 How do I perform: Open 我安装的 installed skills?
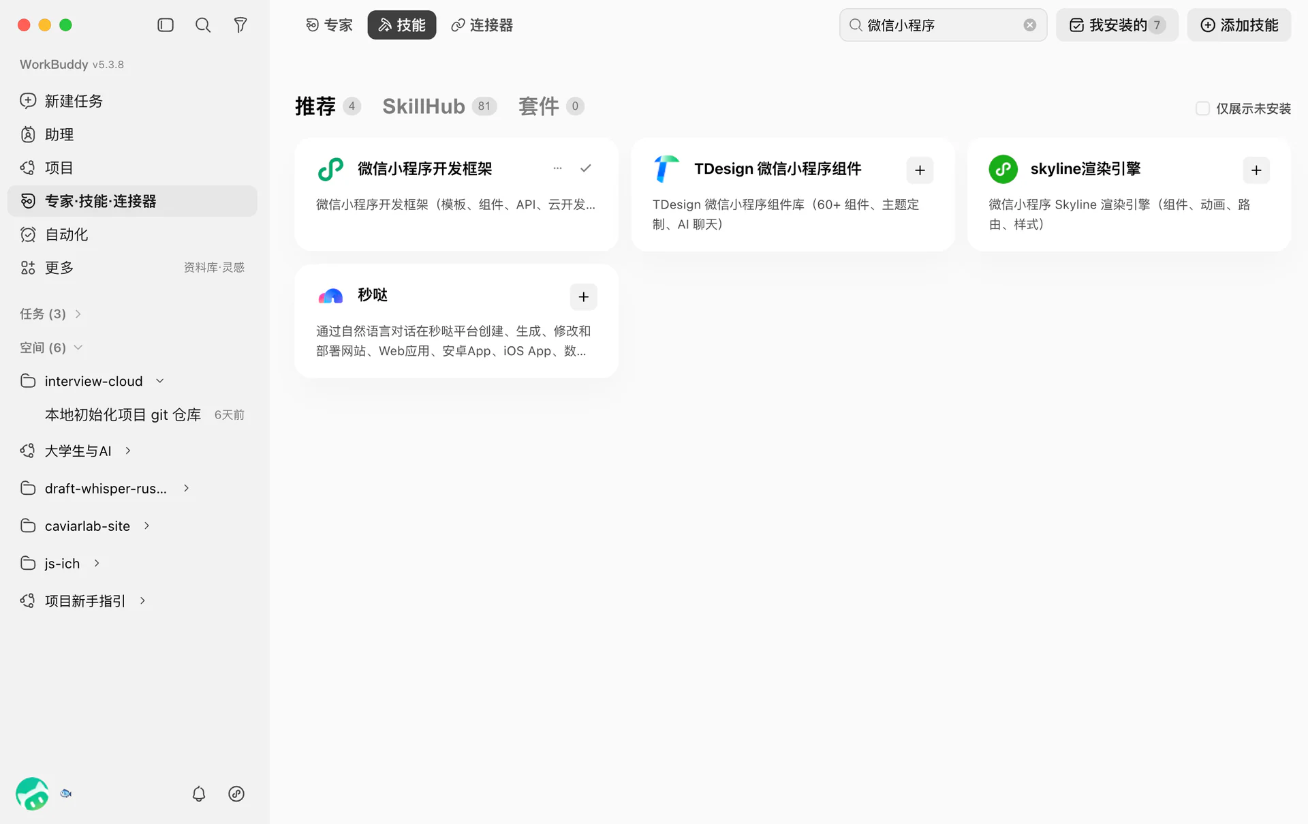[x=1117, y=25]
